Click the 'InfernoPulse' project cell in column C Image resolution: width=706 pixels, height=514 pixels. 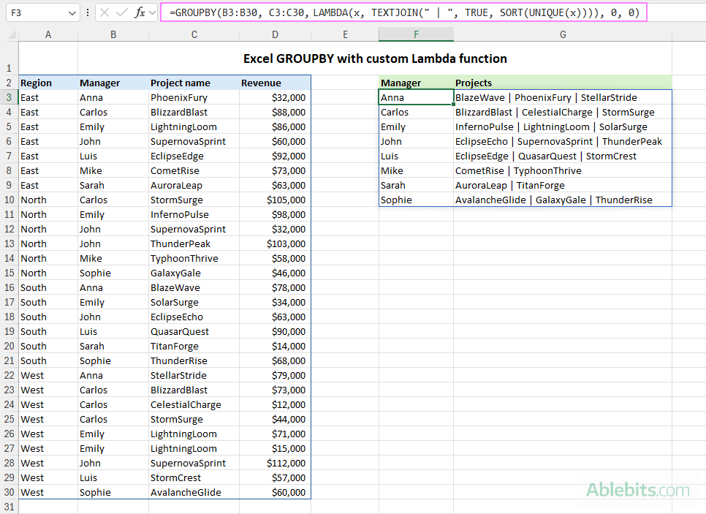[194, 214]
